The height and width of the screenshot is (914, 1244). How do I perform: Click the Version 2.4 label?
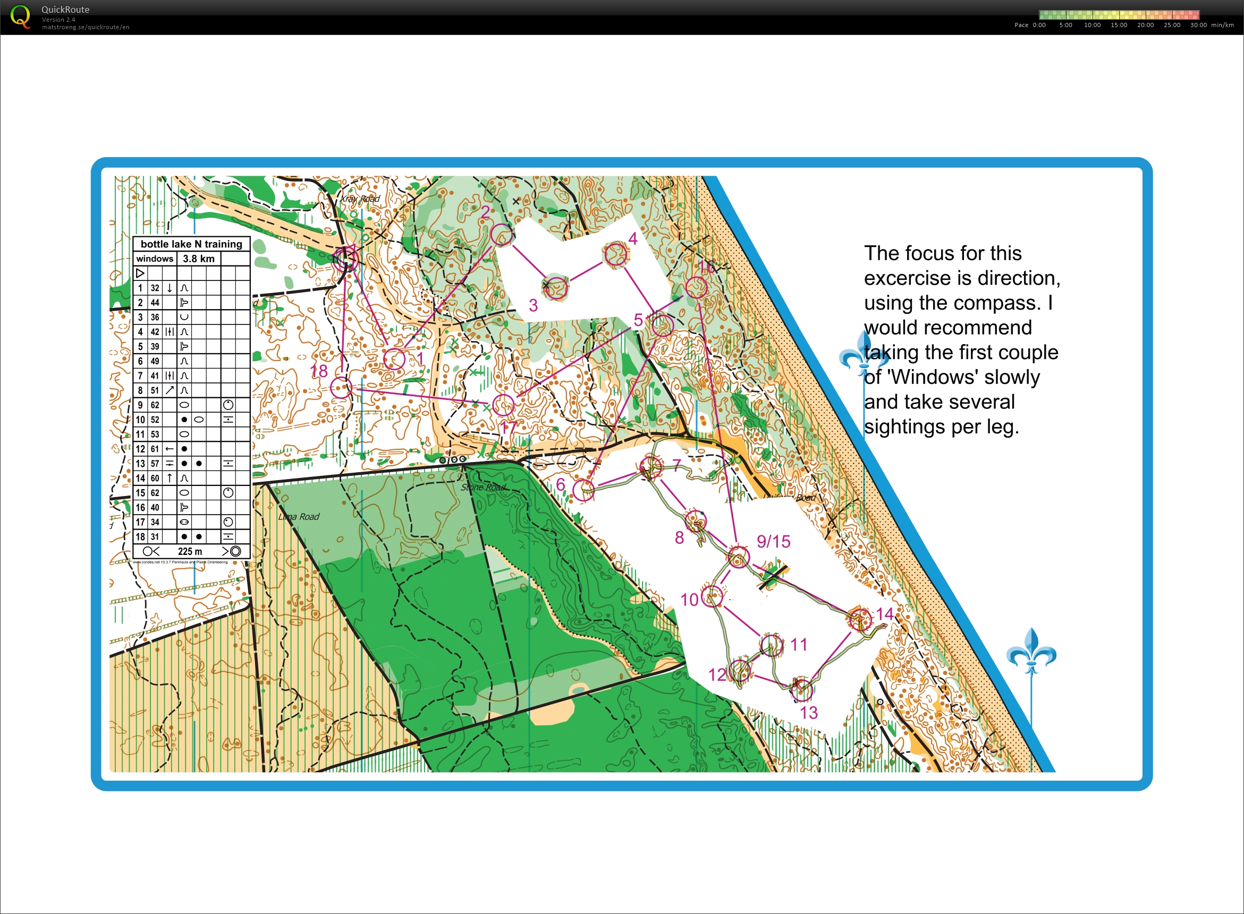58,20
